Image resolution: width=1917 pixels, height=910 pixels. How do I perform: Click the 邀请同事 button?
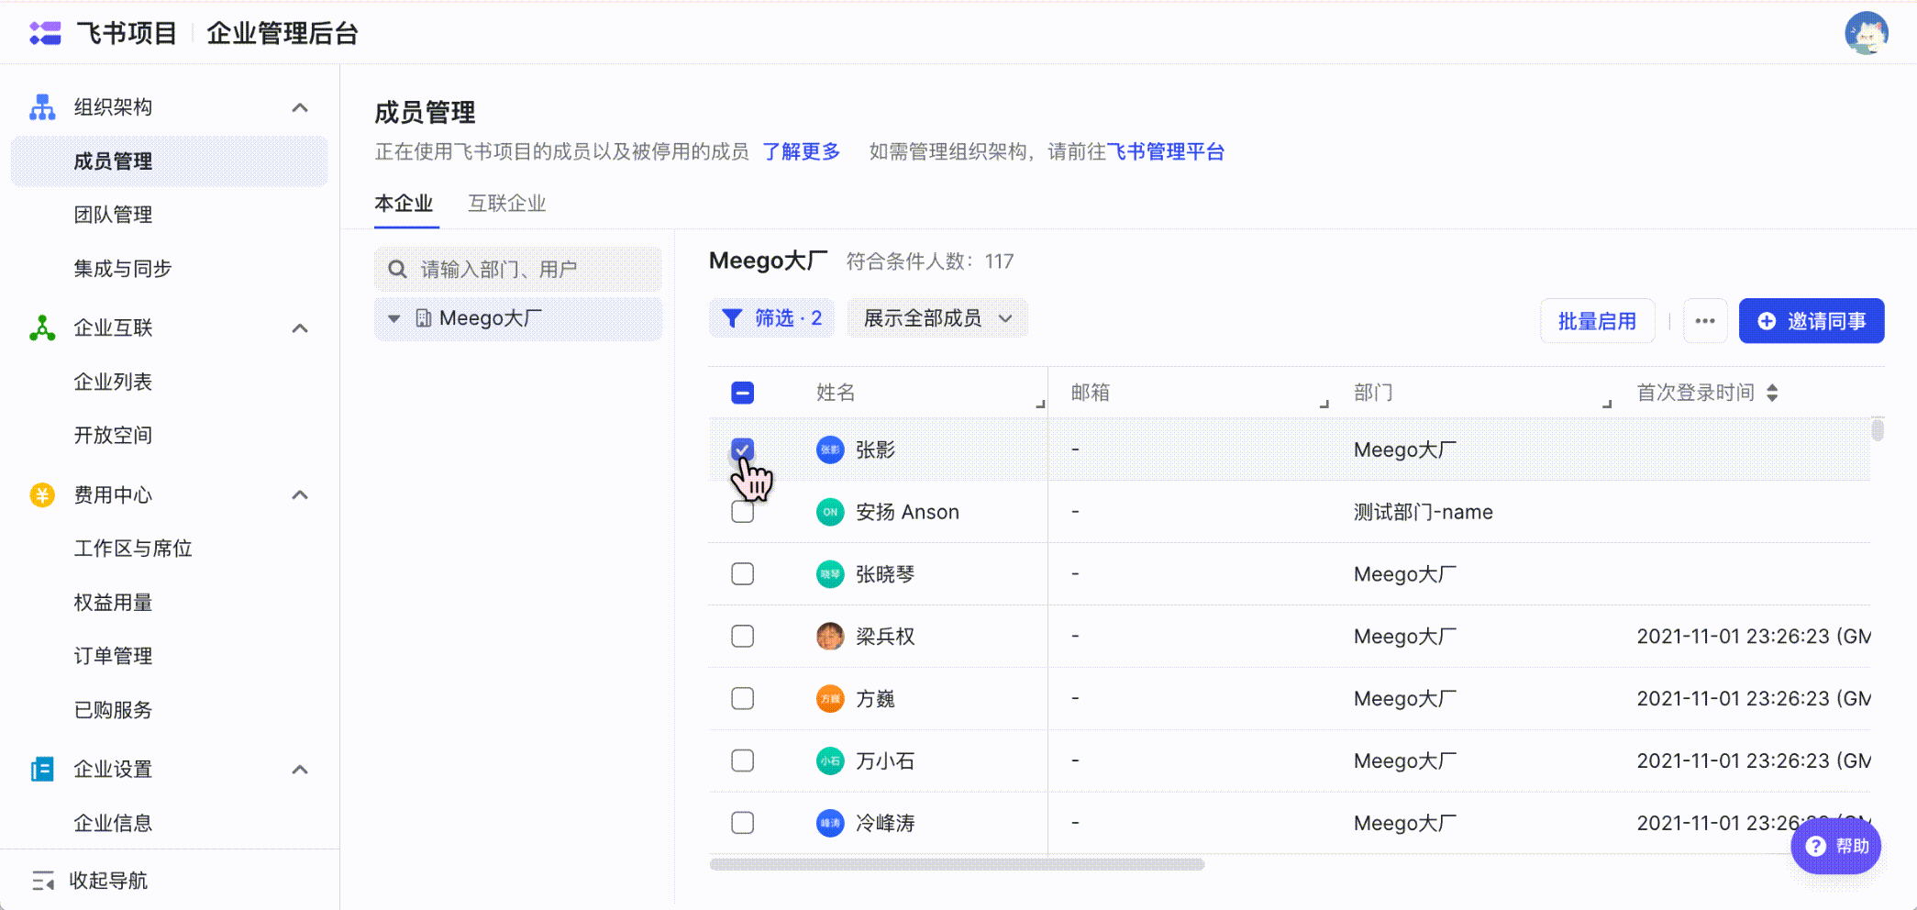(x=1812, y=321)
